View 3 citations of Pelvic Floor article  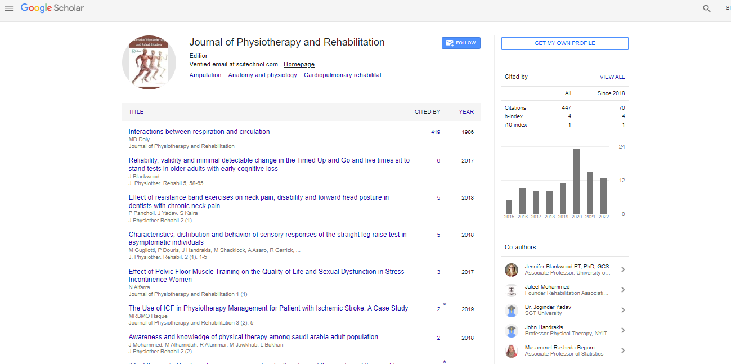438,272
